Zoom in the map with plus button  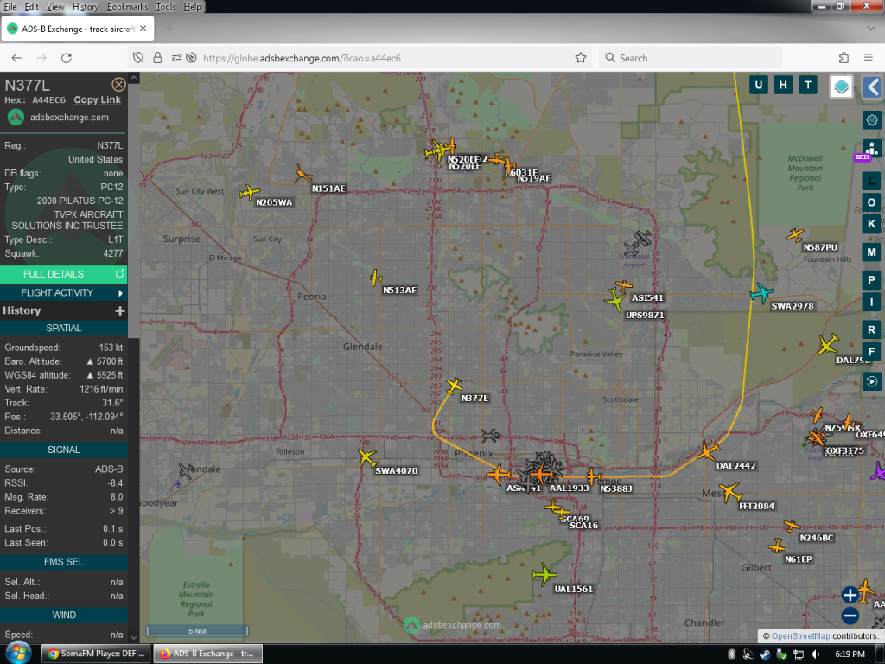coord(850,595)
